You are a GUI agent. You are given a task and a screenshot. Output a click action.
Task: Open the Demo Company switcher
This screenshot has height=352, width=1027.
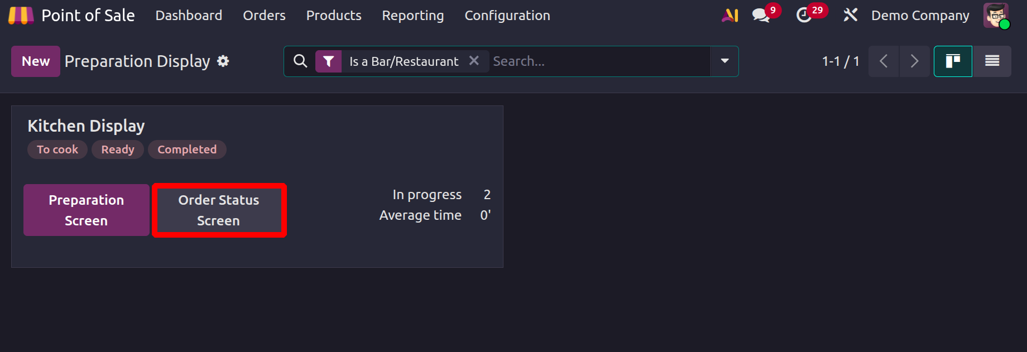pyautogui.click(x=920, y=16)
